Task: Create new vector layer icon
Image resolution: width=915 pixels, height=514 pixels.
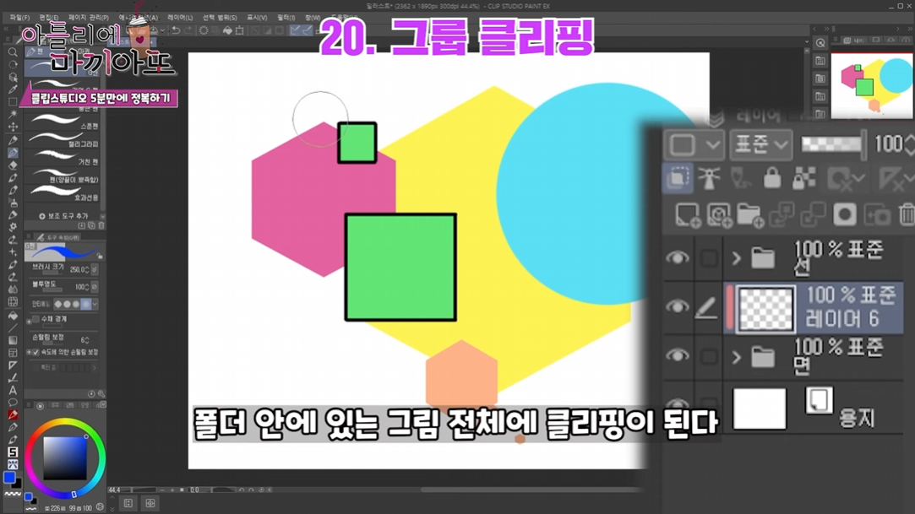Action: pos(719,215)
